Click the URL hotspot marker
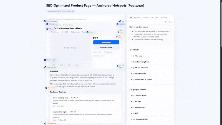This screenshot has height=125, width=222. (120, 21)
